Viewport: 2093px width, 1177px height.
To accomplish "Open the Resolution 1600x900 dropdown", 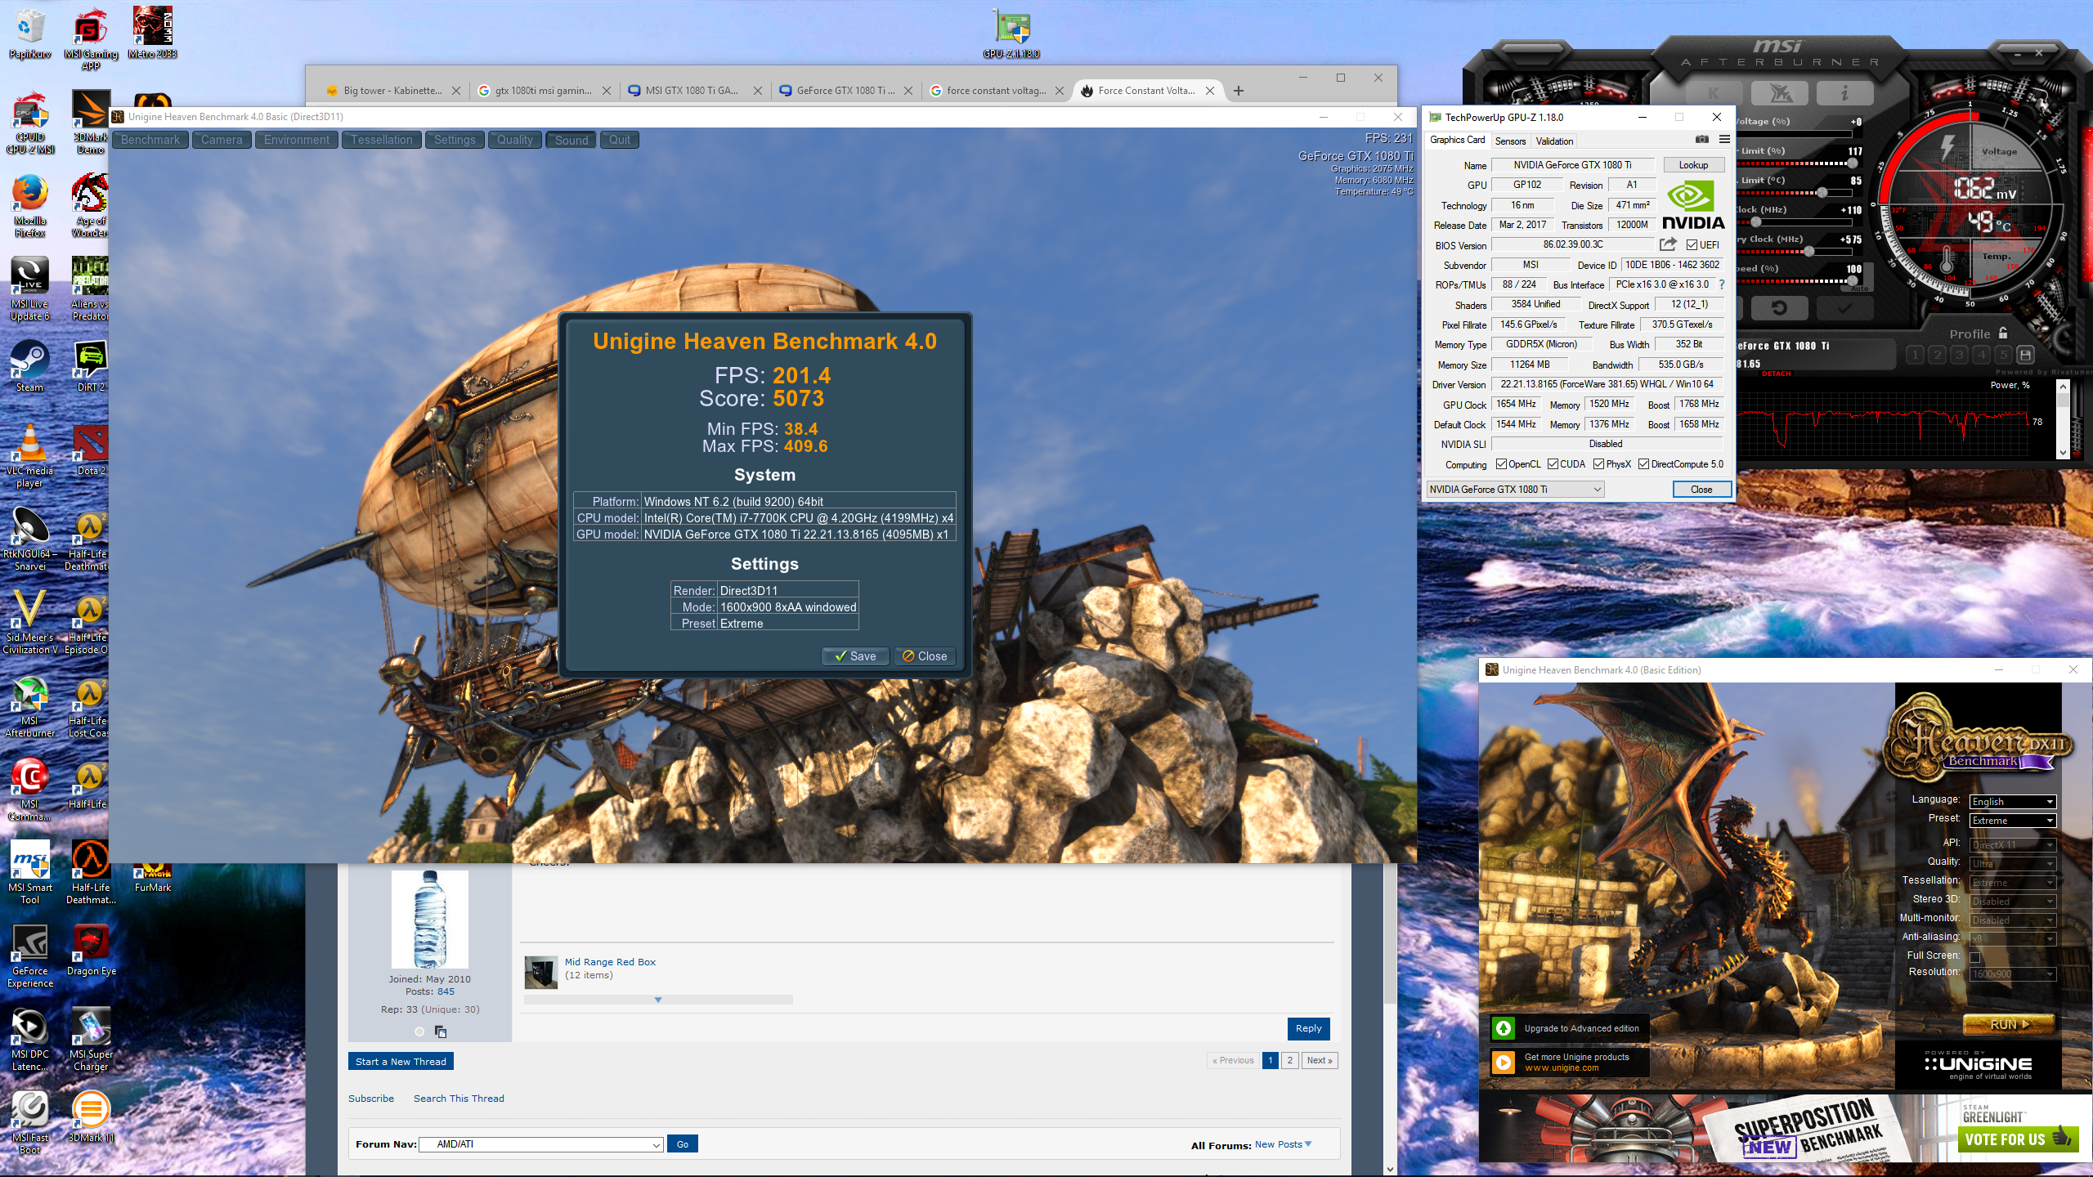I will tap(2012, 973).
